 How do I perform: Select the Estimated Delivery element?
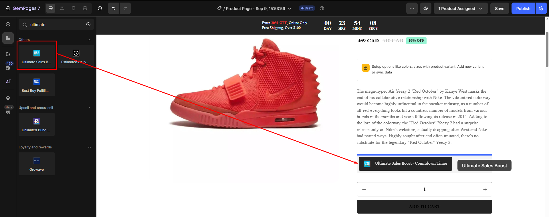pyautogui.click(x=76, y=56)
